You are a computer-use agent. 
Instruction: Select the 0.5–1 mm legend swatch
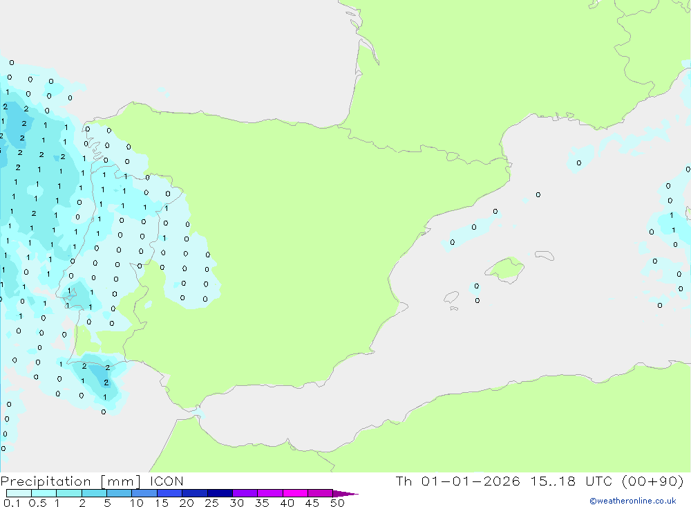(x=44, y=493)
